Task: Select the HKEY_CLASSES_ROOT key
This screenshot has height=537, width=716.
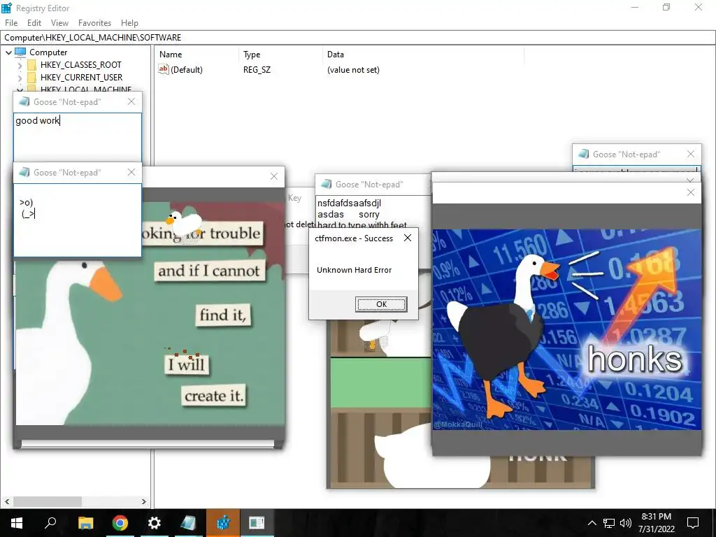Action: click(x=81, y=65)
